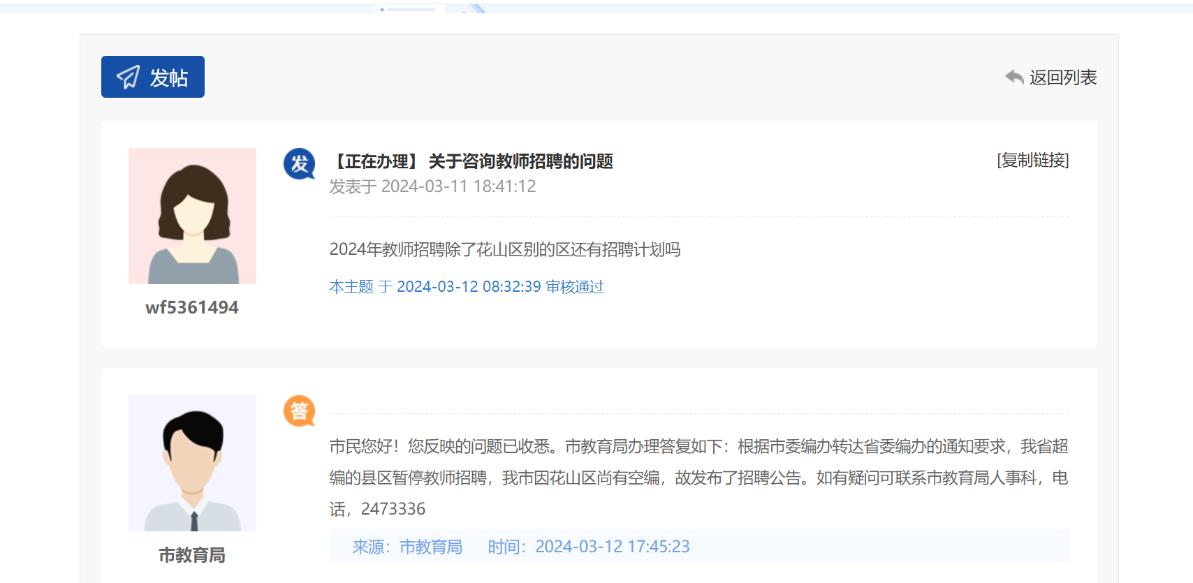Viewport: 1193px width, 583px height.
Task: Click the orange 答 badge icon
Action: coord(300,411)
